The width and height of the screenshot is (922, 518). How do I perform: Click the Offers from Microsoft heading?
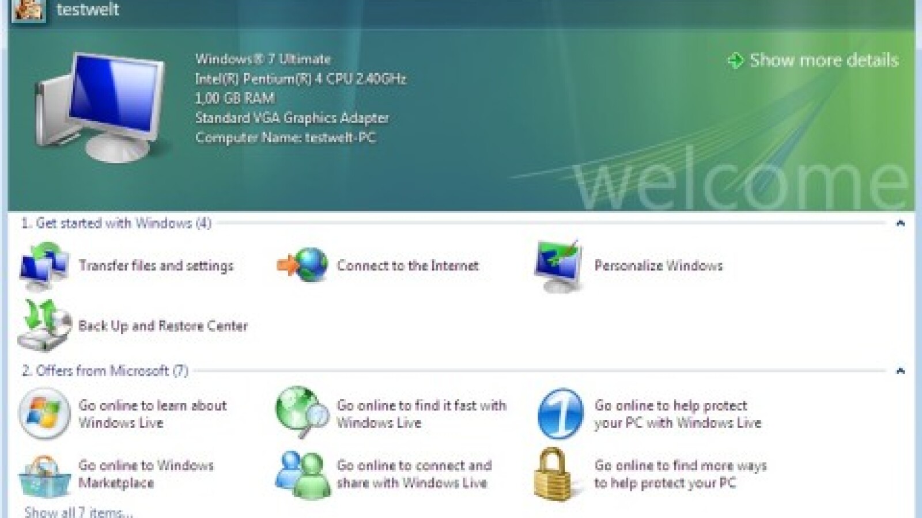[x=104, y=371]
